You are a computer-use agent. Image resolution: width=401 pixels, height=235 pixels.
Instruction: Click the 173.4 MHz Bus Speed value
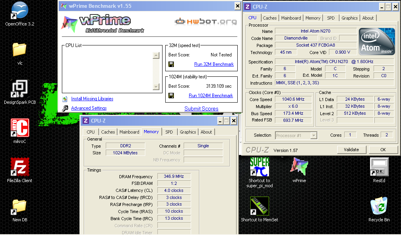pyautogui.click(x=293, y=113)
